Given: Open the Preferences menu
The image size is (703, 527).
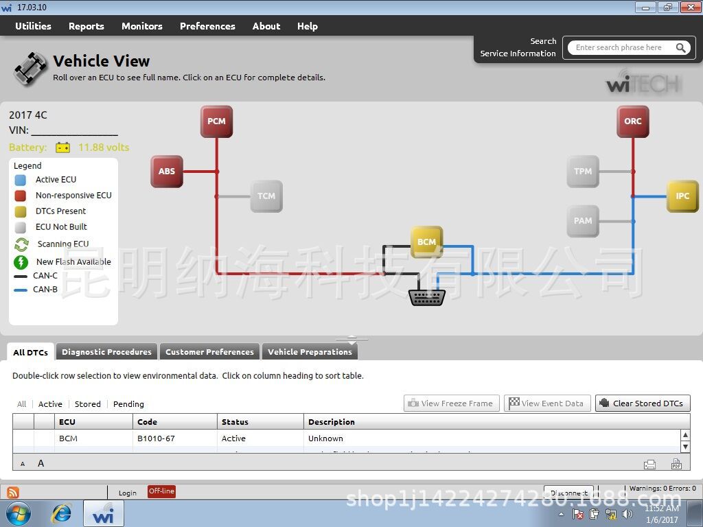Looking at the screenshot, I should (x=207, y=26).
